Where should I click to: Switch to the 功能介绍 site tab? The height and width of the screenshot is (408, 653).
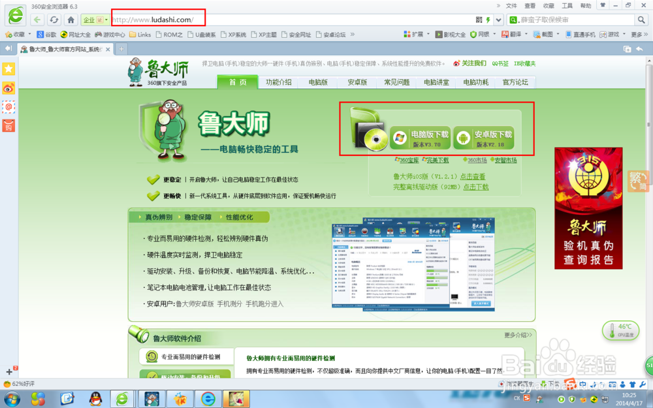[x=279, y=82]
